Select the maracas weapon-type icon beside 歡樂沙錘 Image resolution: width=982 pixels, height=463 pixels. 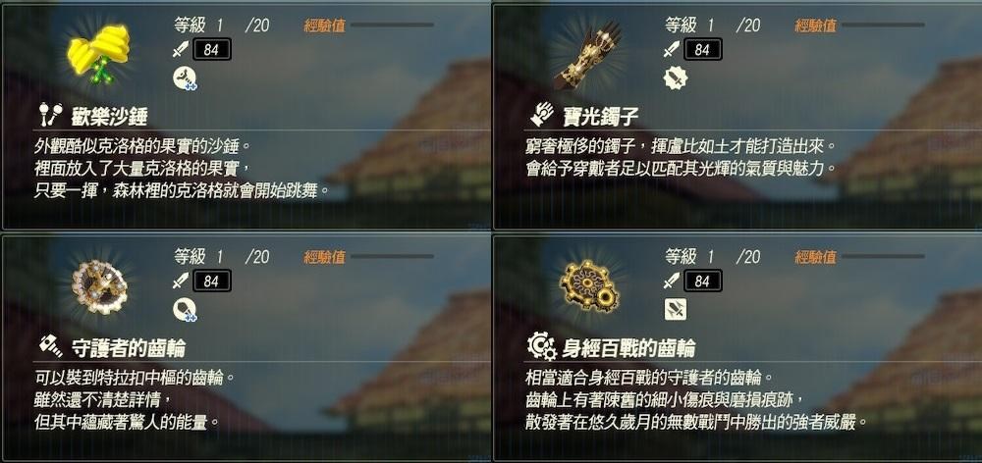pos(51,113)
